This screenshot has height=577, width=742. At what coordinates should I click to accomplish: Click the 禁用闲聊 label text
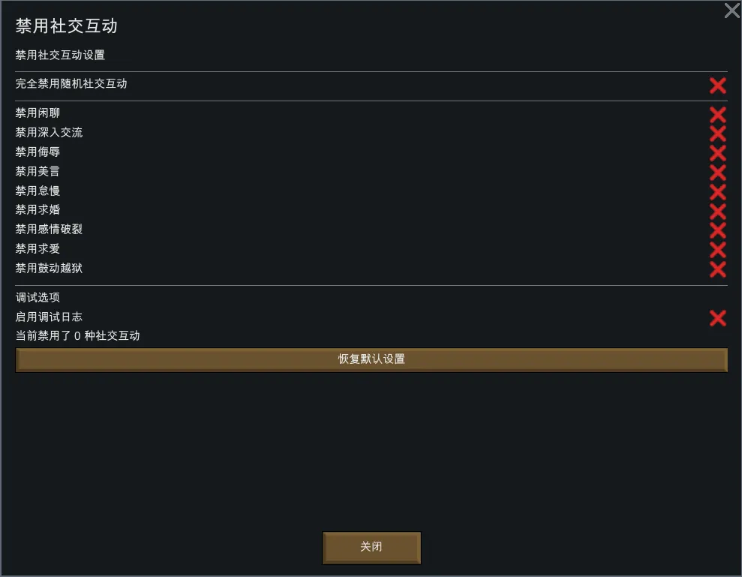click(38, 113)
